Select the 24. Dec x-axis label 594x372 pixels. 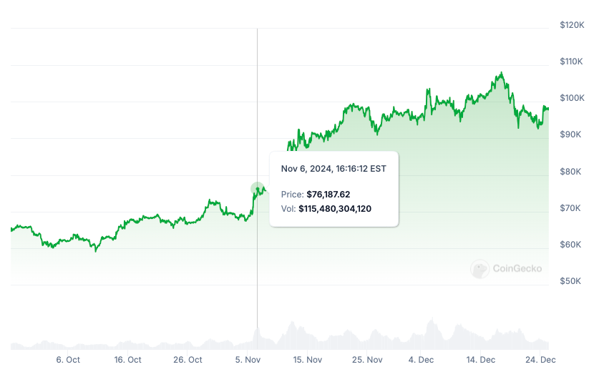(x=542, y=360)
